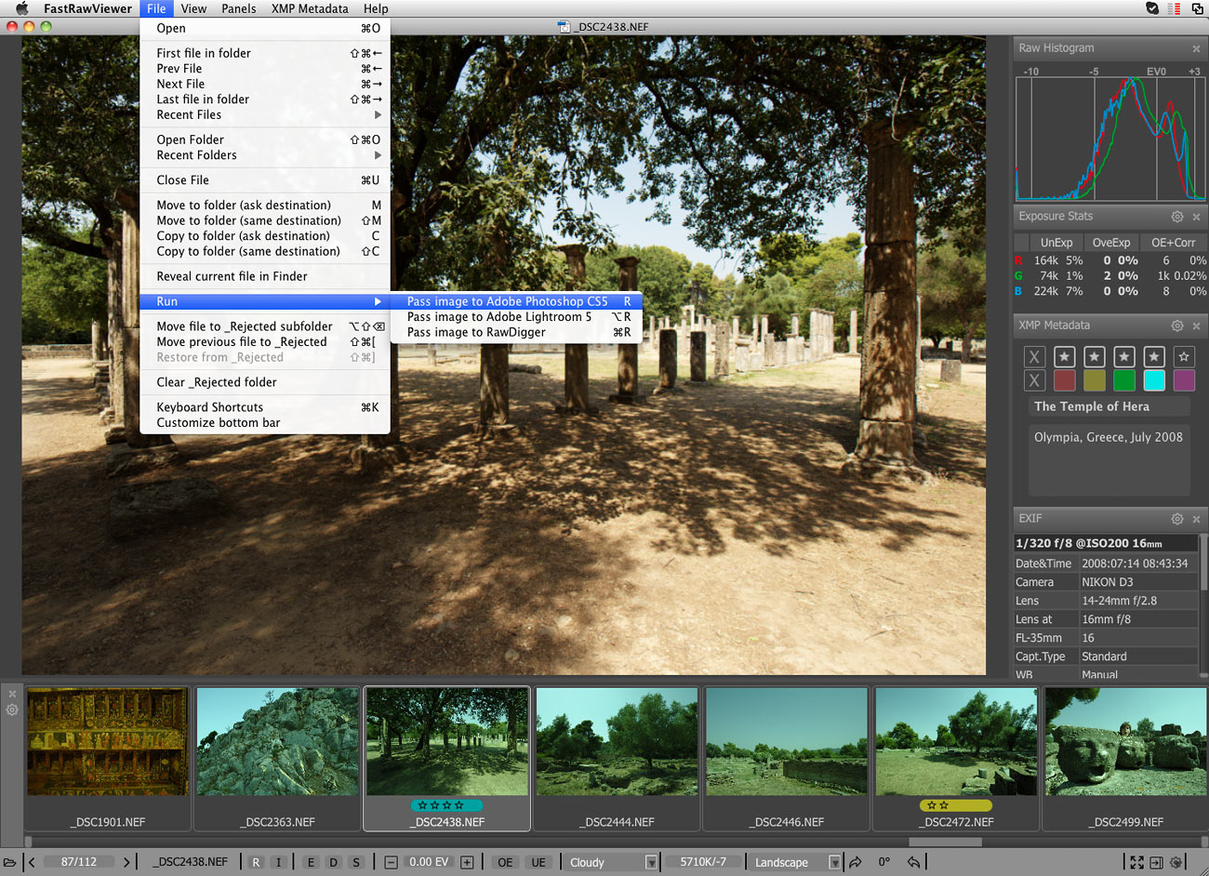Increase exposure with the plus button
The width and height of the screenshot is (1209, 876).
click(467, 862)
